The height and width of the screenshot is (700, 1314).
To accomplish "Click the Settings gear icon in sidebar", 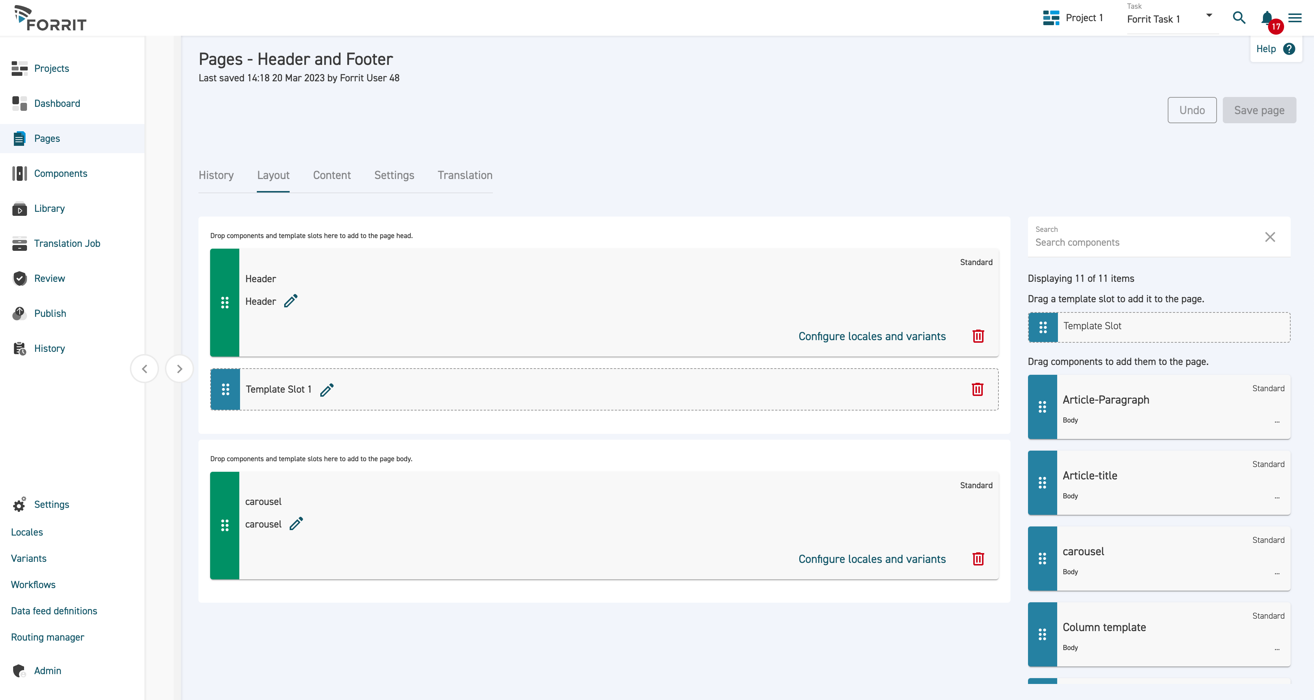I will [x=19, y=504].
